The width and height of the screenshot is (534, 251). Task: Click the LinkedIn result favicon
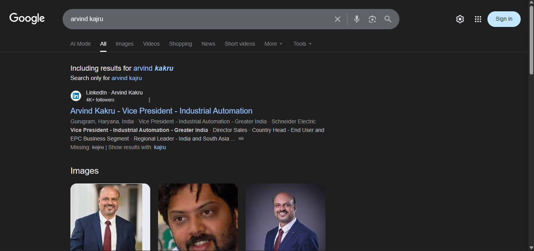tap(76, 96)
